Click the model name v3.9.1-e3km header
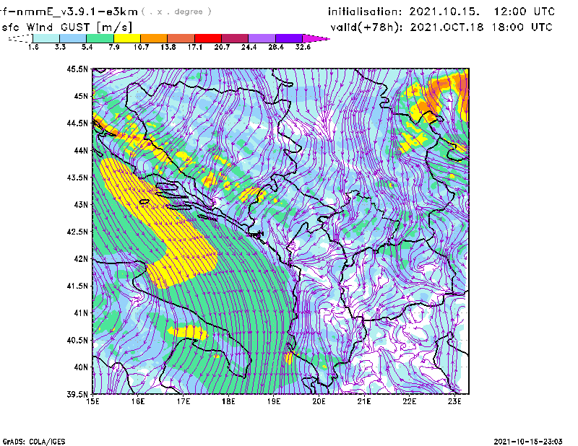 click(x=53, y=12)
